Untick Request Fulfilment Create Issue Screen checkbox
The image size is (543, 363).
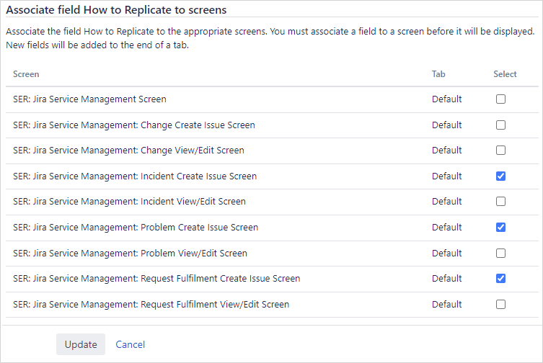pyautogui.click(x=500, y=278)
